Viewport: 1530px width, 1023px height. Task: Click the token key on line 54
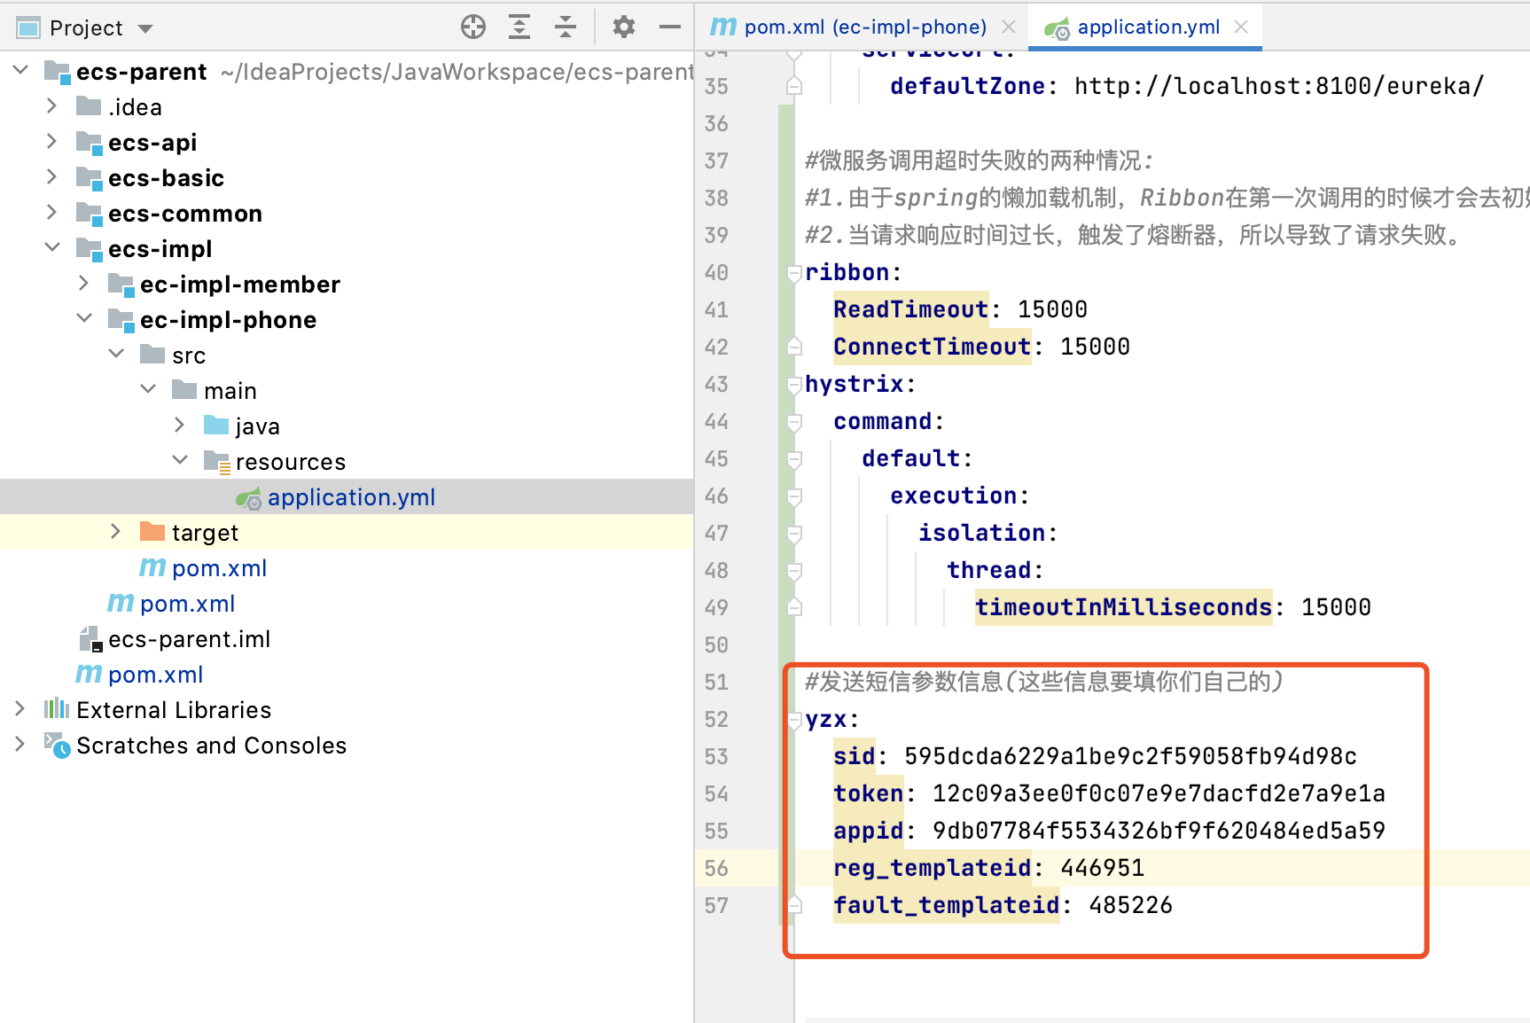869,793
